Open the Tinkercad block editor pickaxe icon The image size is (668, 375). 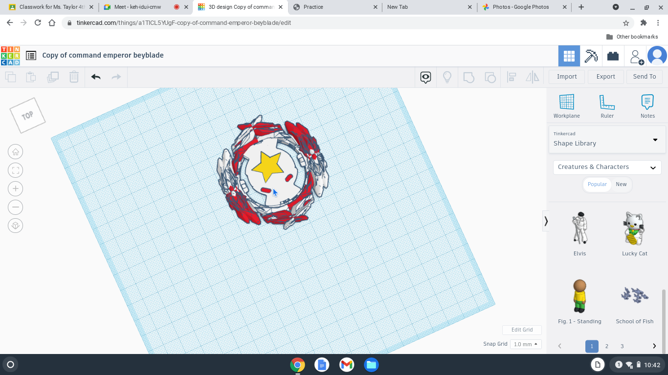click(x=591, y=56)
